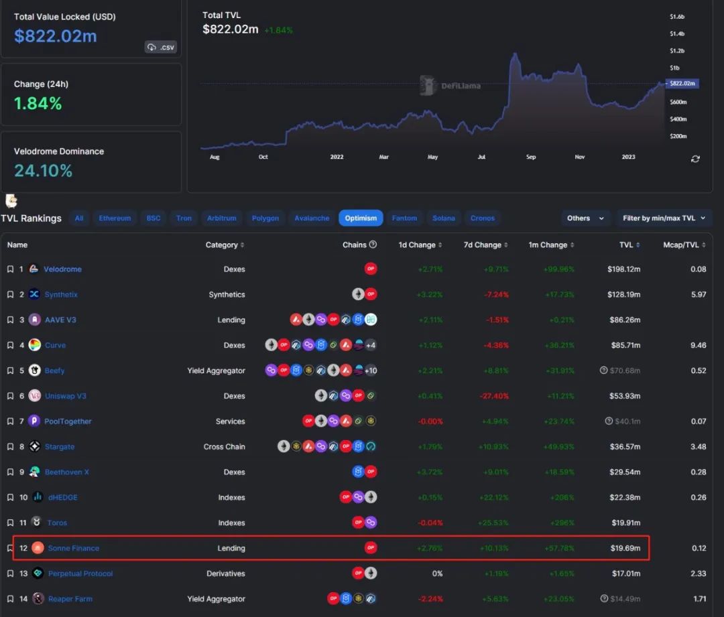
Task: Click the Curve logo icon
Action: [35, 345]
